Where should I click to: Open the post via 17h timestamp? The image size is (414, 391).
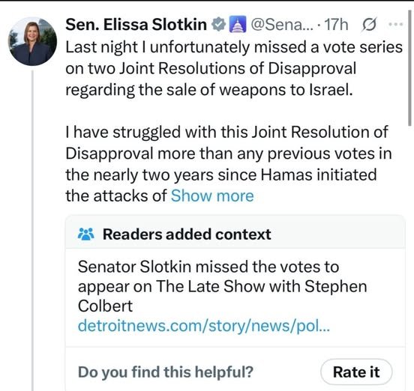click(336, 25)
